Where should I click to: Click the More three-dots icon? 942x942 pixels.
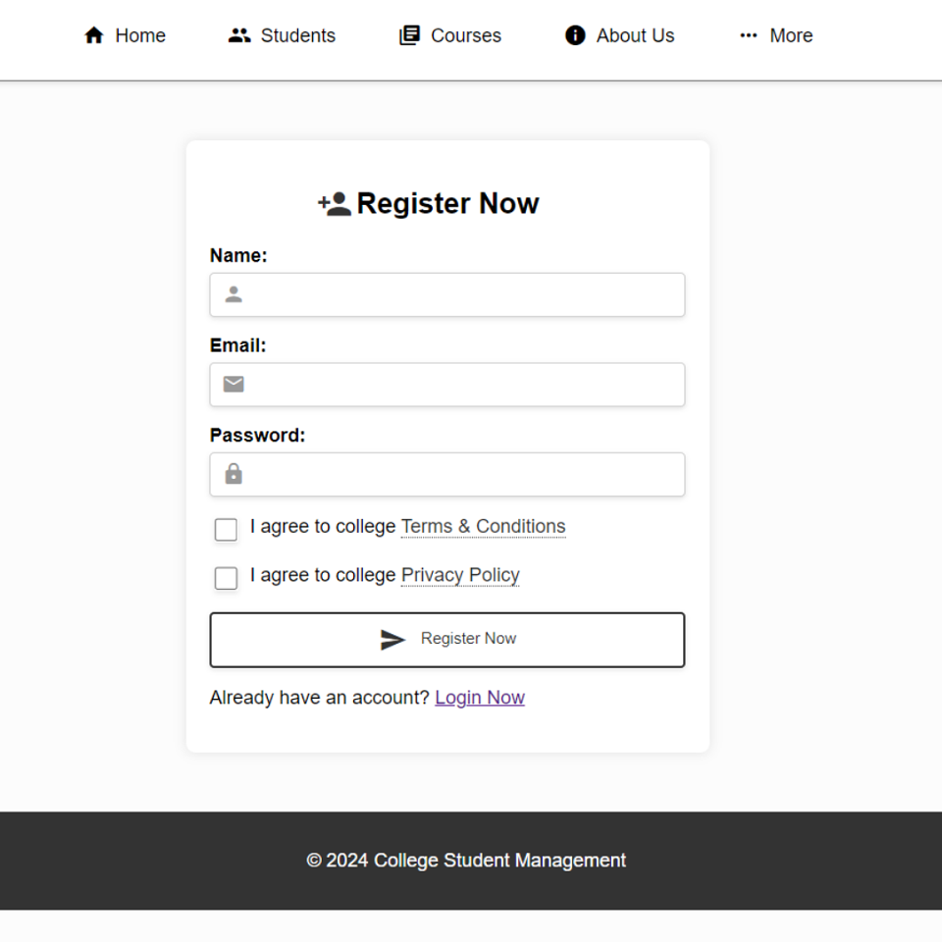click(x=749, y=35)
